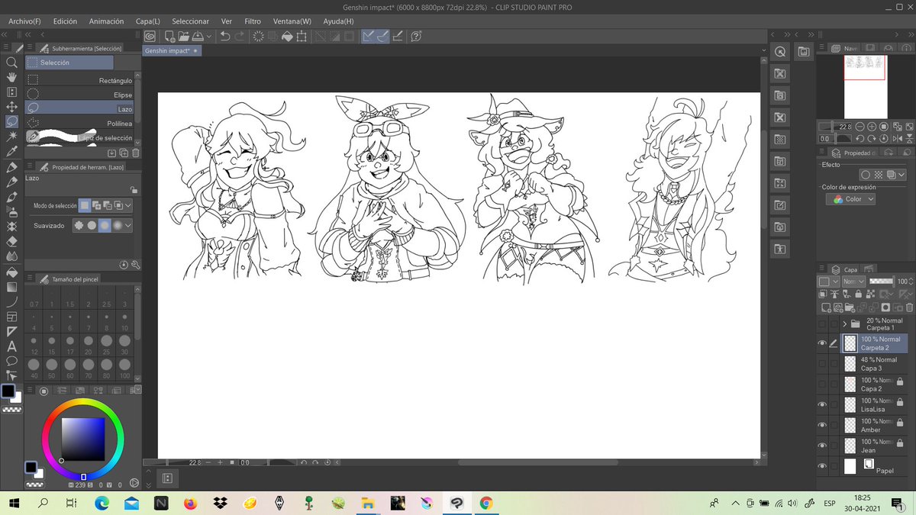Click the Open file folder icon
Viewport: 916px width, 515px height.
(183, 36)
